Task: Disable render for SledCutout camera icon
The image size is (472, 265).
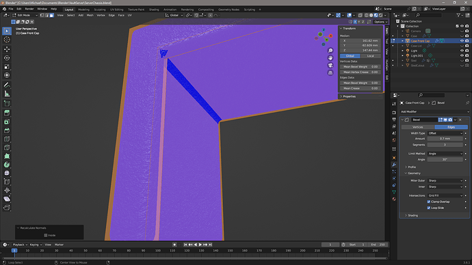Action: click(467, 65)
